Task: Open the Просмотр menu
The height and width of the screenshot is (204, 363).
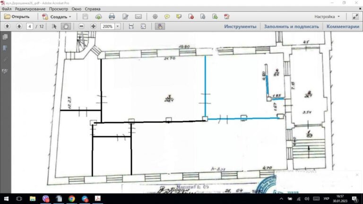Action: click(x=59, y=9)
